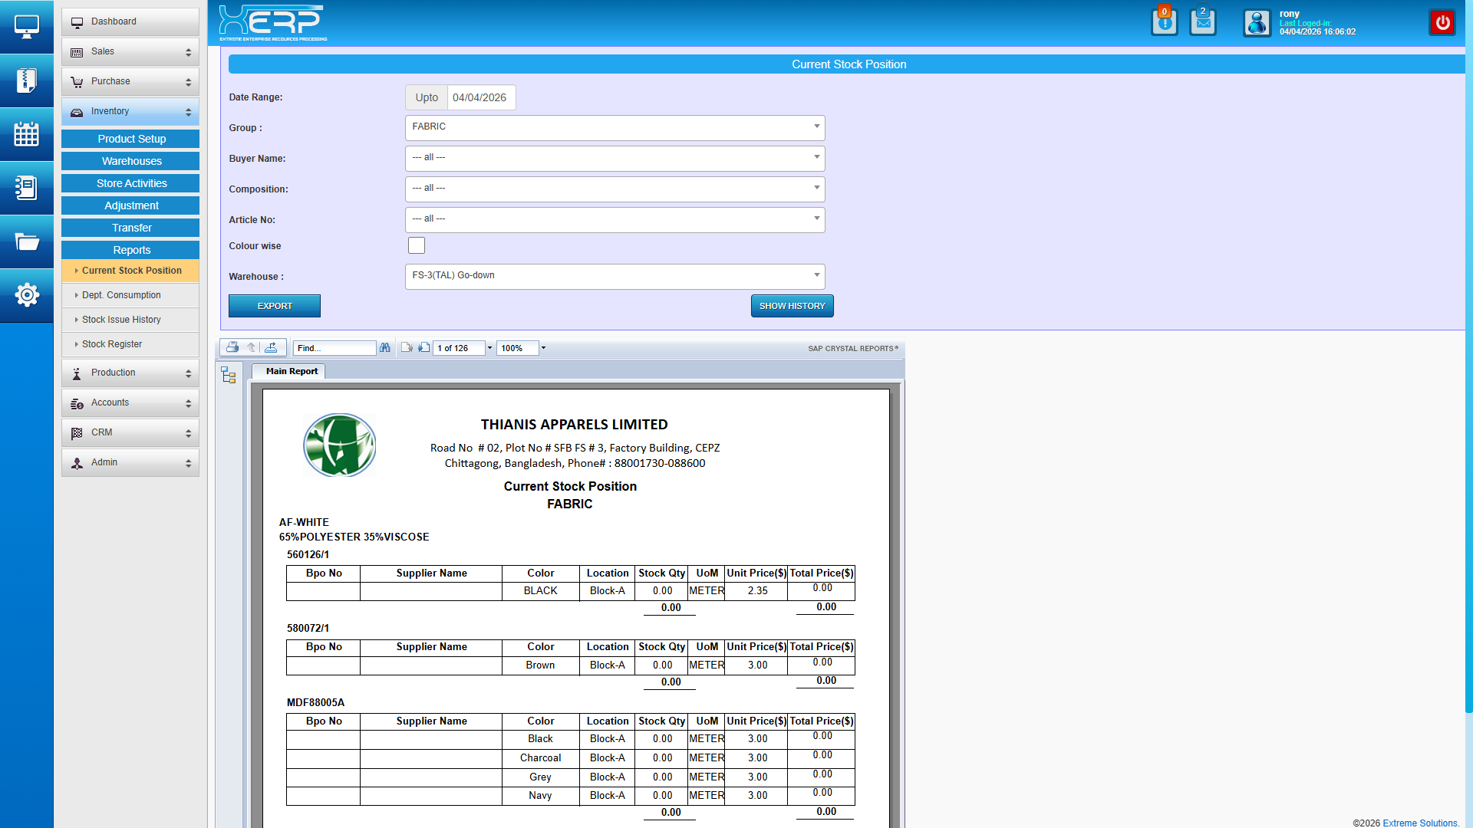Expand the Production menu

tap(130, 373)
